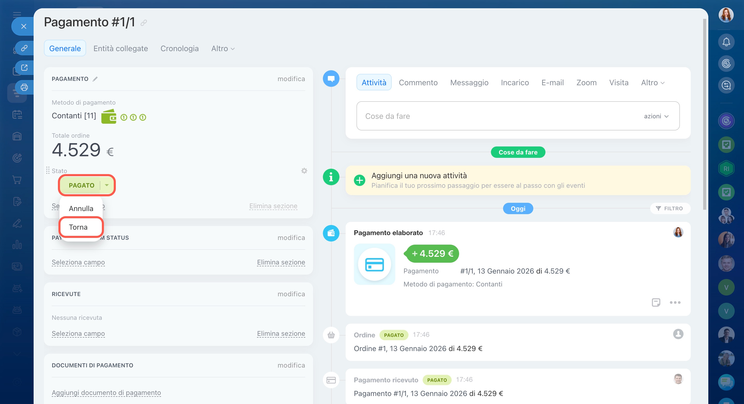Expand the Altro tab dropdown in header
The image size is (744, 404).
coord(223,49)
